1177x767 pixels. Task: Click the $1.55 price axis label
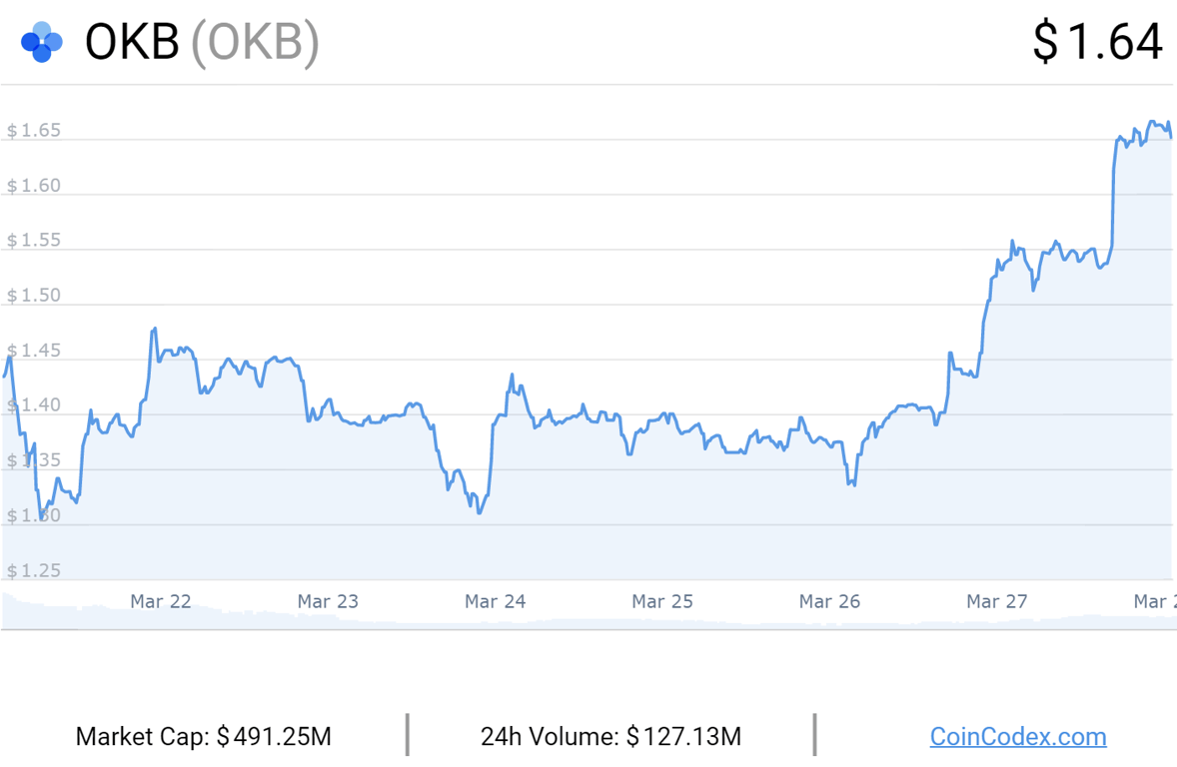click(x=34, y=241)
